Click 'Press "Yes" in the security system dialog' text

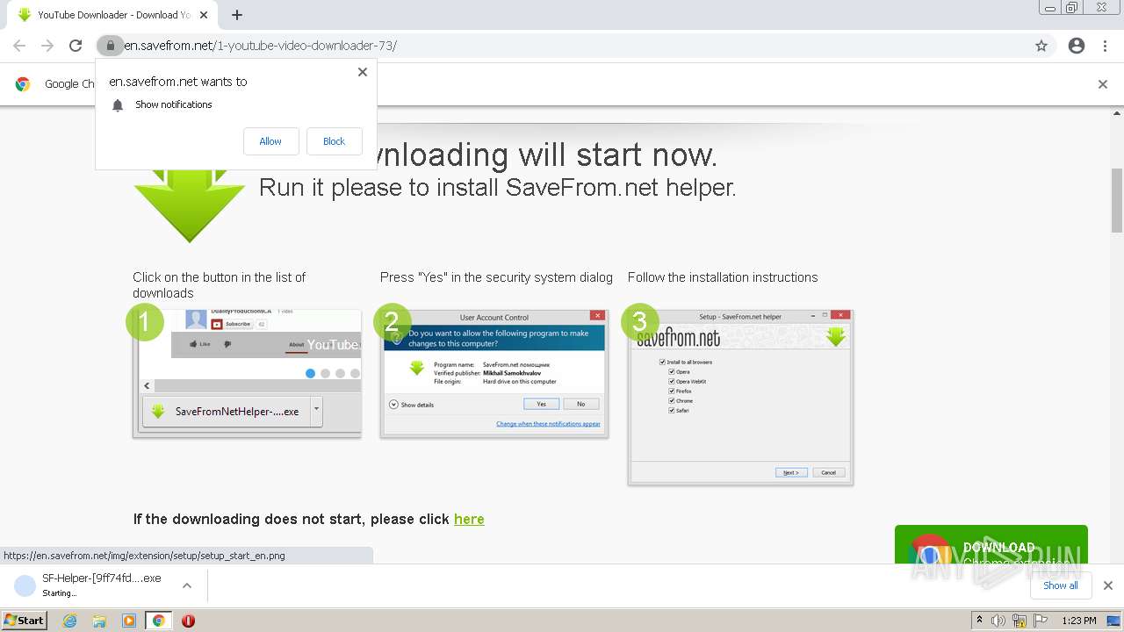tap(496, 277)
